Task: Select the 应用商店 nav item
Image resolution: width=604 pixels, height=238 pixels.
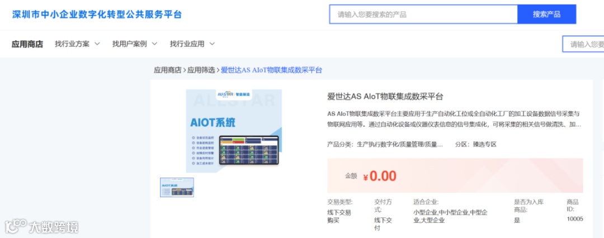Action: coord(27,44)
